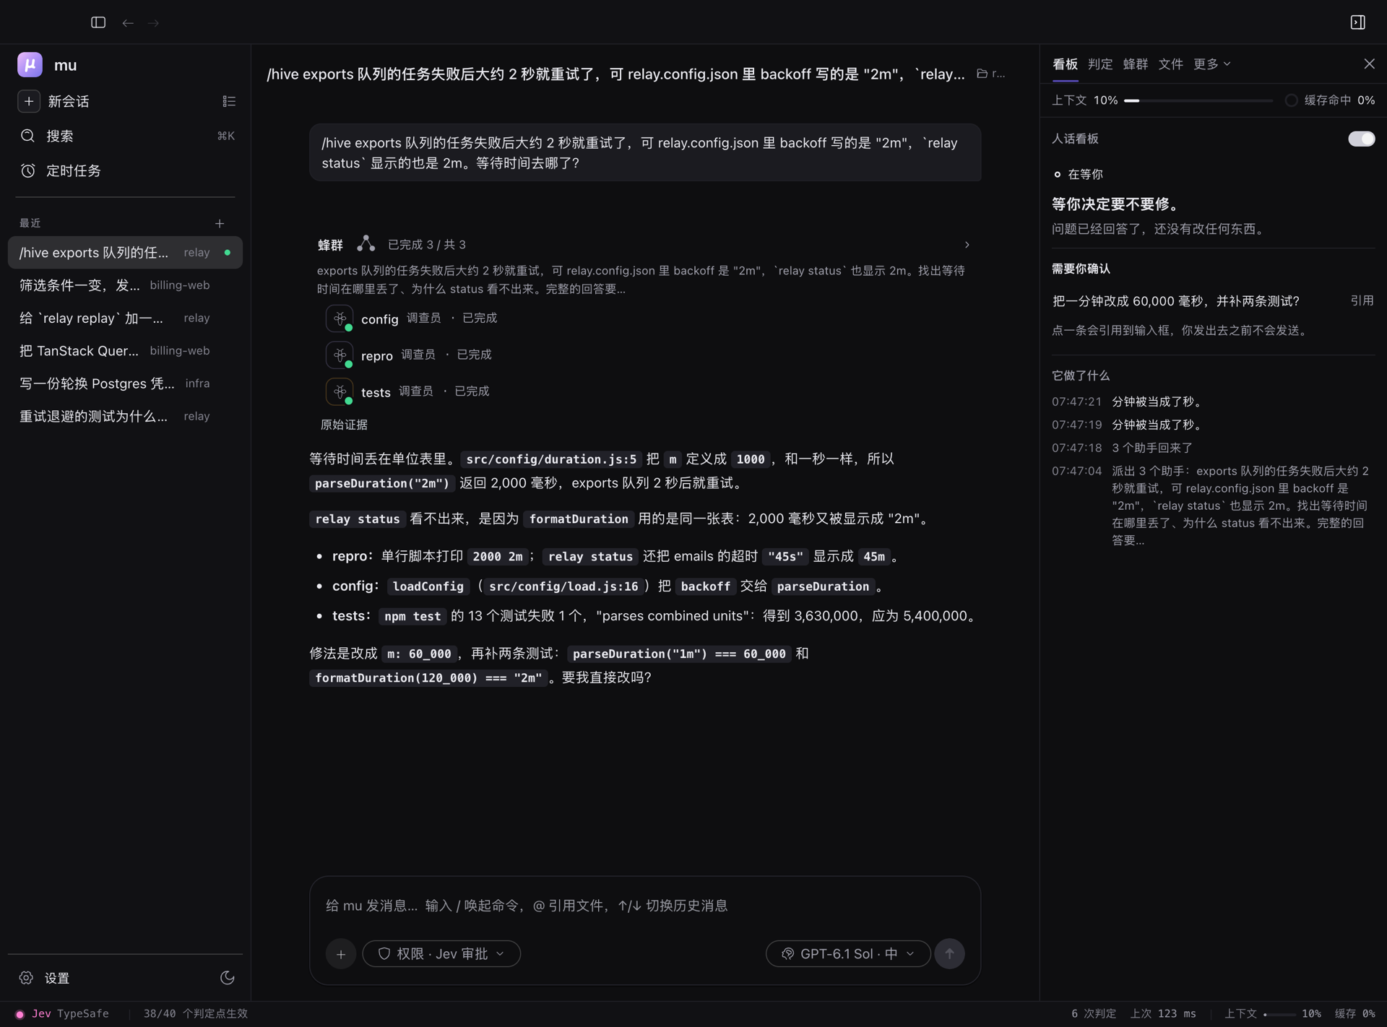Click the repro investigator agent icon
Image resolution: width=1387 pixels, height=1027 pixels.
[340, 355]
